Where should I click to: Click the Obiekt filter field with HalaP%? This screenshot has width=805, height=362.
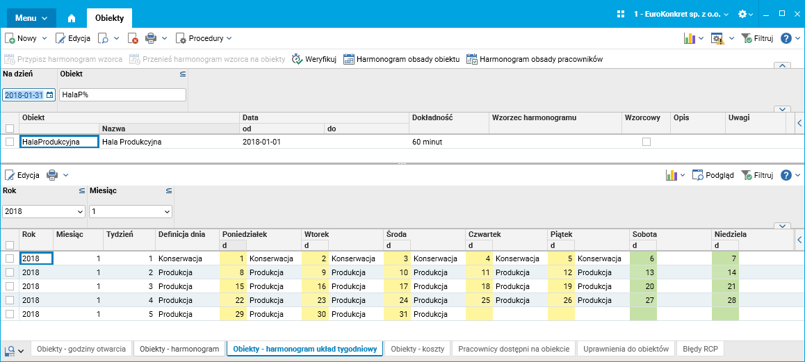(x=122, y=94)
